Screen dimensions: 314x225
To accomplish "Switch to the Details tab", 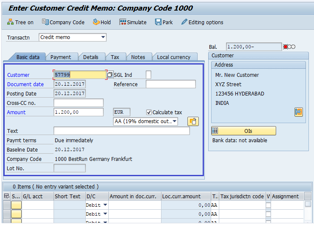I will 91,57.
